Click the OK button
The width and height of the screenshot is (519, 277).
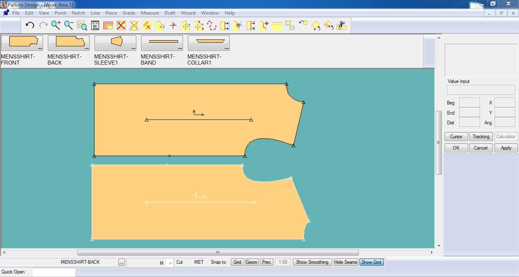click(456, 148)
